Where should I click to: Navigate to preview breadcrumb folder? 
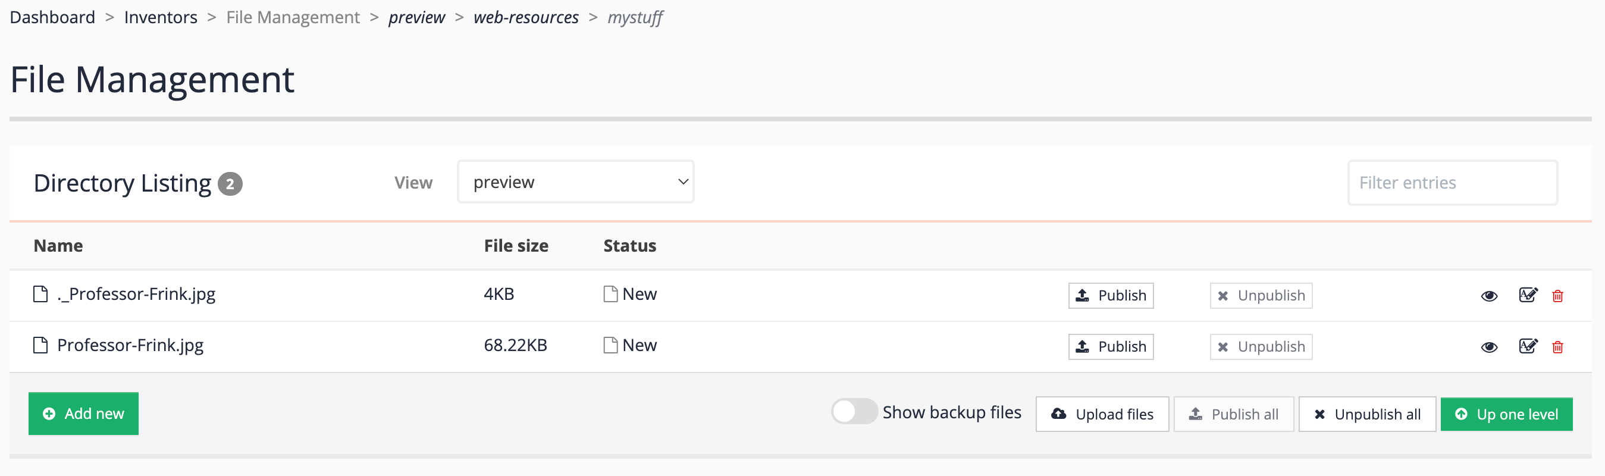[x=417, y=17]
